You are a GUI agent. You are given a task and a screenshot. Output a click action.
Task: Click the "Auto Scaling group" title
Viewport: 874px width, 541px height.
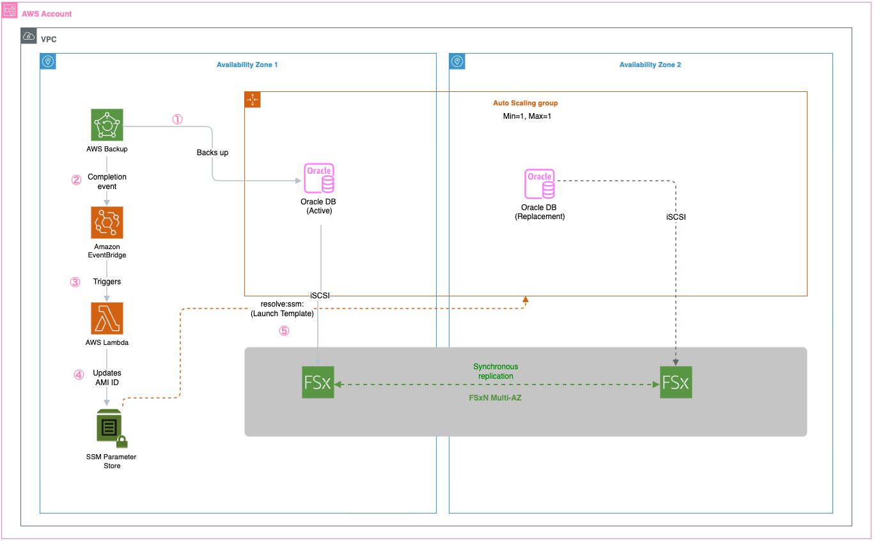526,103
